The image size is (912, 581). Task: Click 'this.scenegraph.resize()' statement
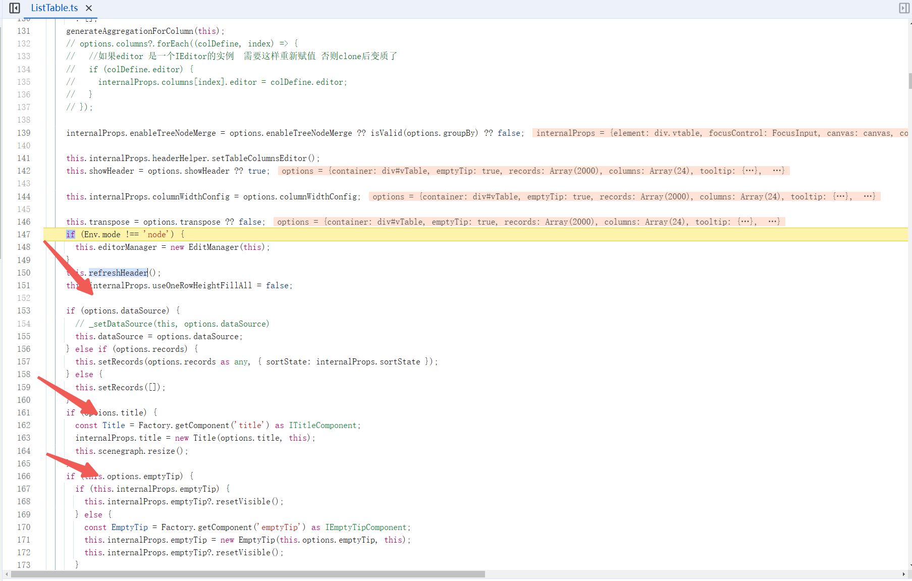[x=132, y=451]
